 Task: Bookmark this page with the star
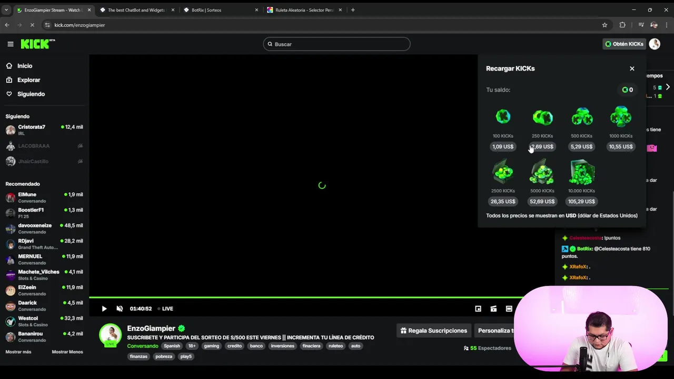(604, 25)
